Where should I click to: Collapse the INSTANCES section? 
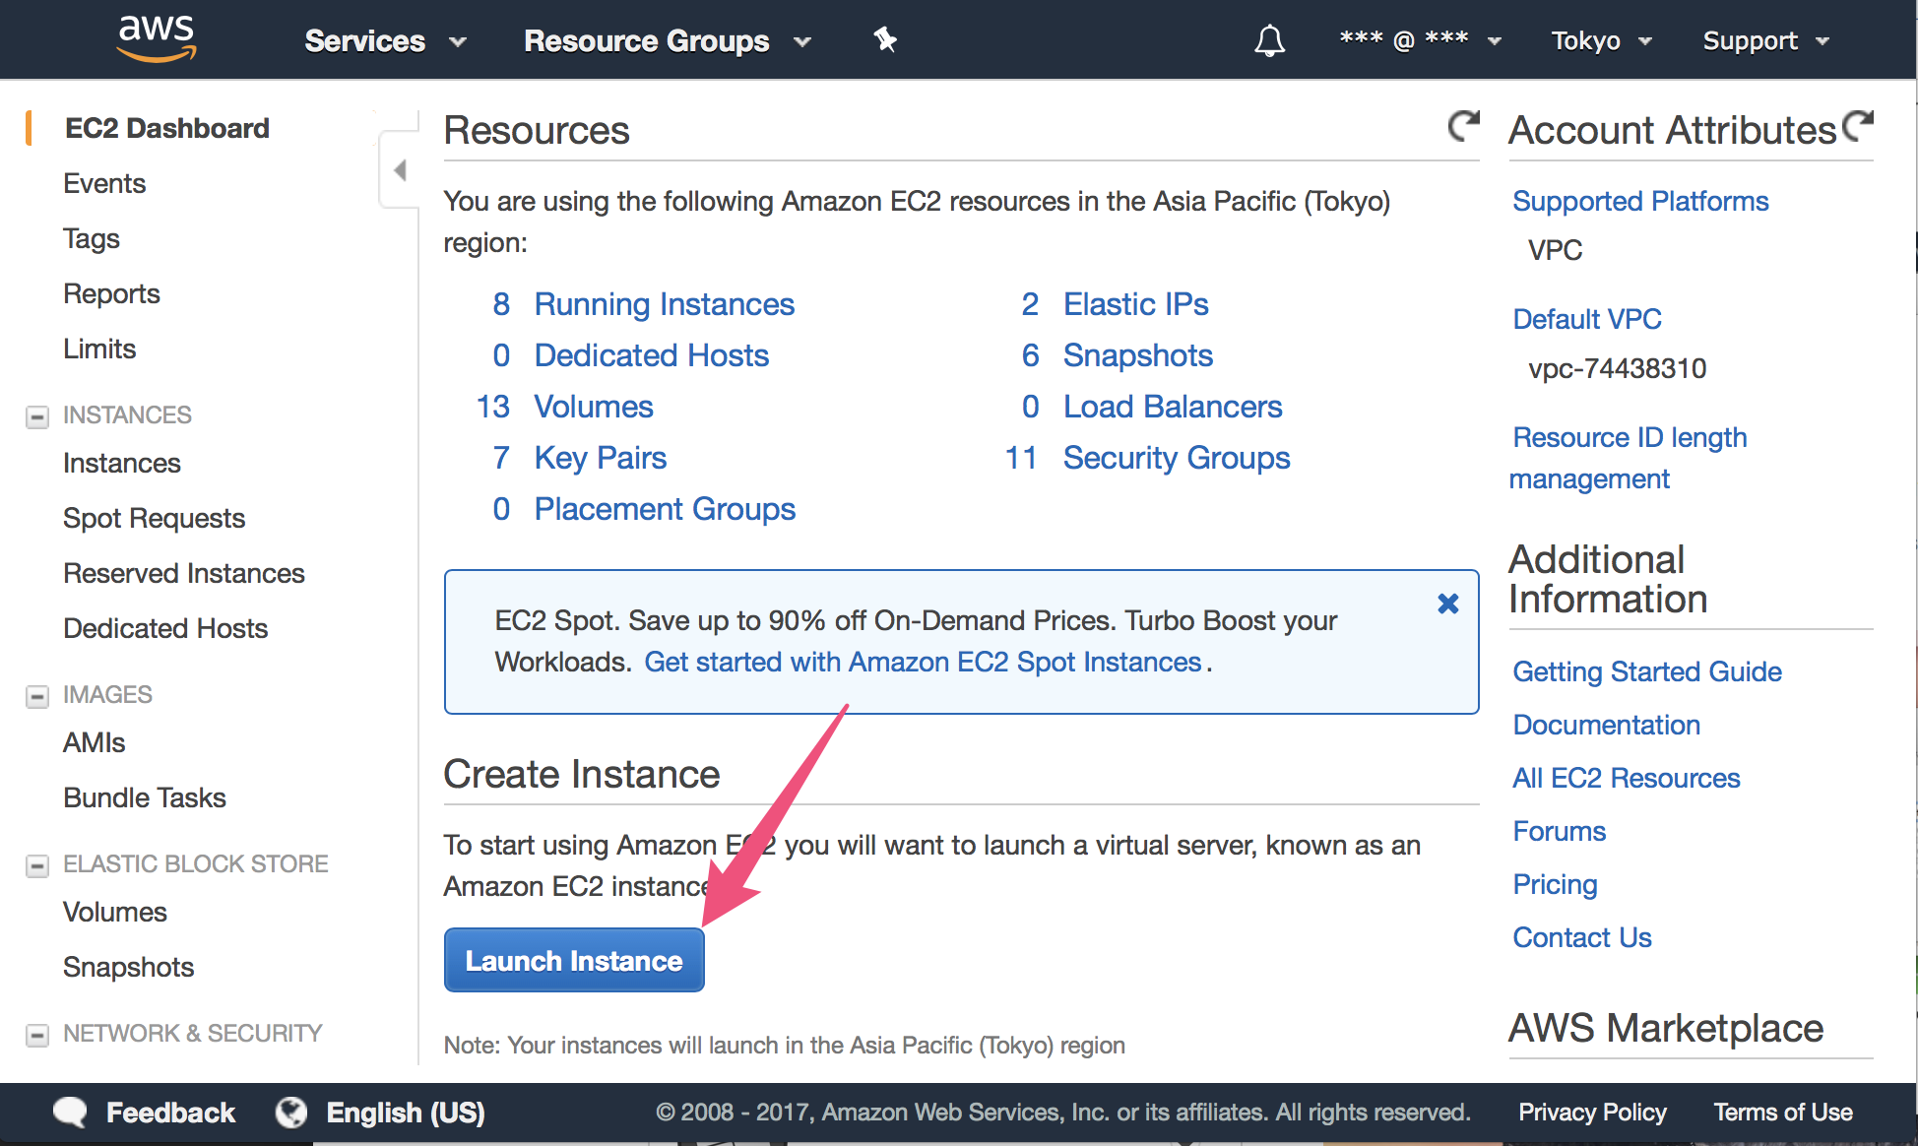[37, 416]
